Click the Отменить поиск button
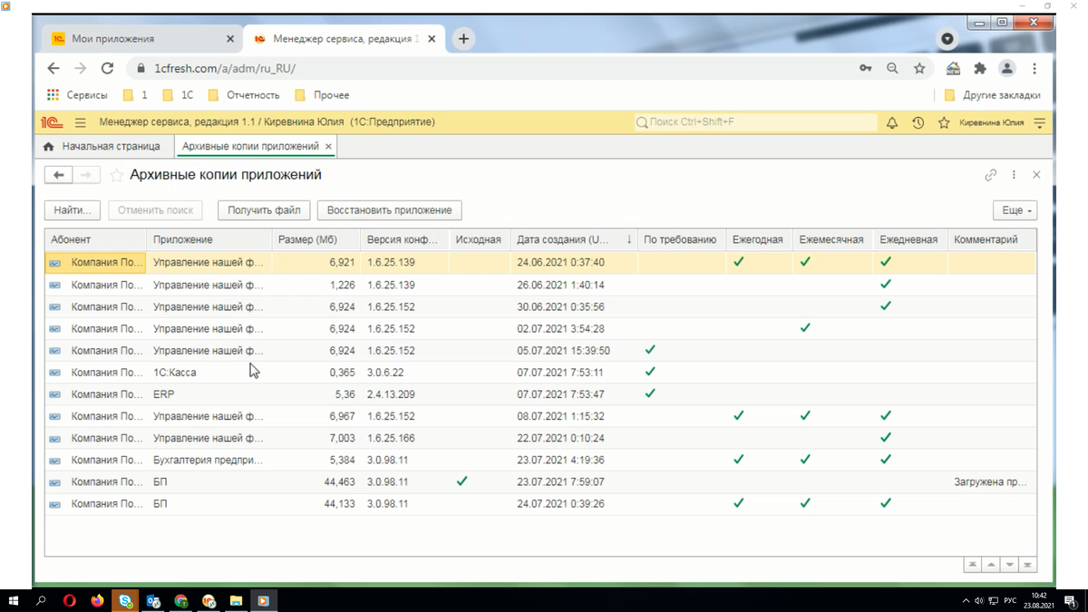Viewport: 1088px width, 612px height. click(155, 210)
